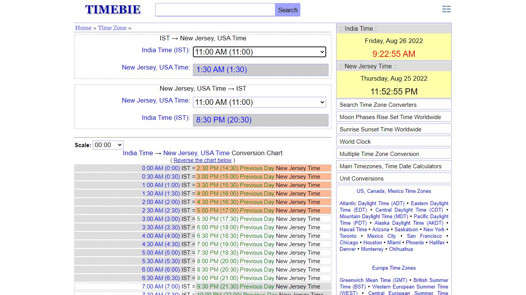
Task: Click the 2:30 AM (2:30) IST chart row
Action: pos(203,210)
